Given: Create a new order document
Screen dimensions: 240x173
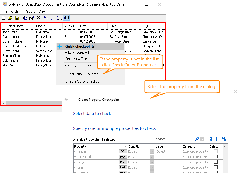Looking at the screenshot, I should tap(3, 18).
